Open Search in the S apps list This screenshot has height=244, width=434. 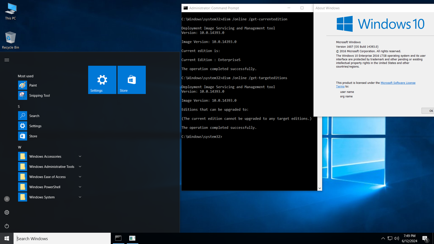click(50, 116)
